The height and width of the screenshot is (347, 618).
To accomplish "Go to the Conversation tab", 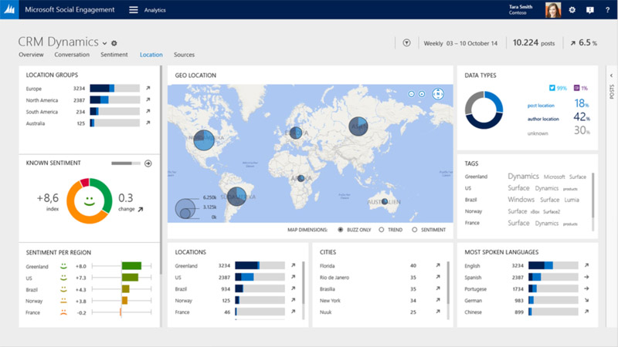I will point(72,55).
